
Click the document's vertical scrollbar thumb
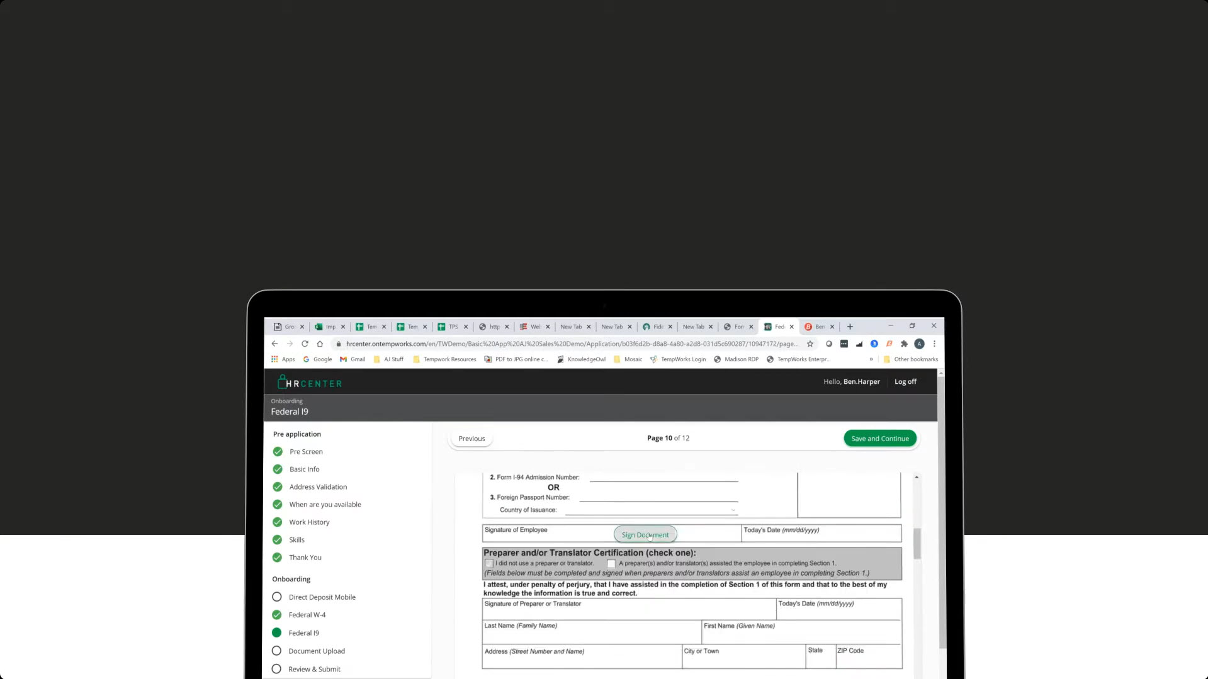point(917,542)
